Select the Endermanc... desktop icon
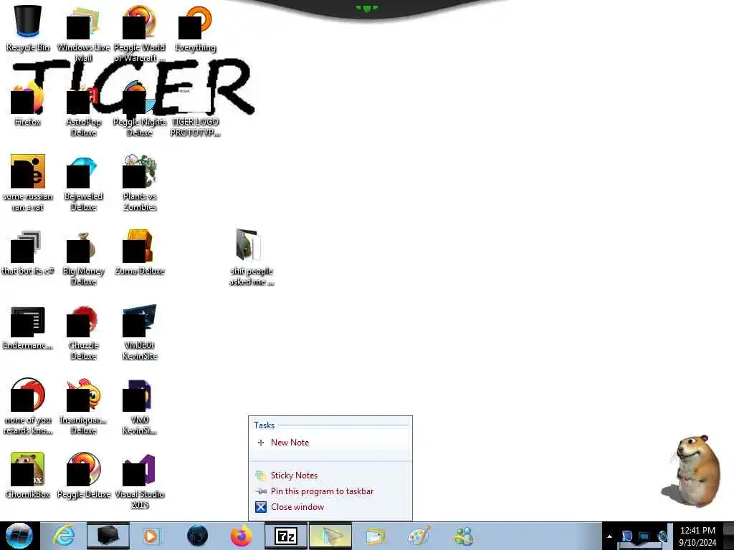The height and width of the screenshot is (550, 734). tap(28, 327)
